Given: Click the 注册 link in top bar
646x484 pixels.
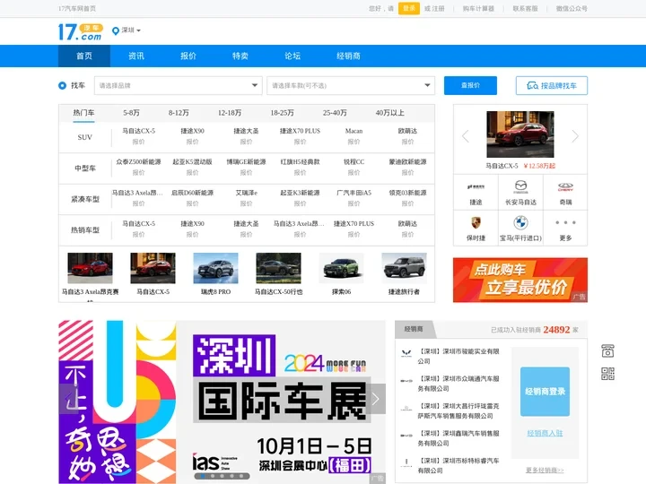Looking at the screenshot, I should tap(438, 8).
